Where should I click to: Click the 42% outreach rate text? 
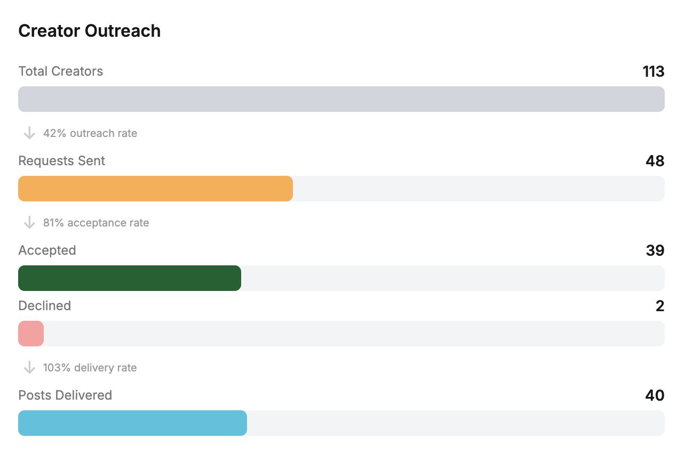point(90,133)
